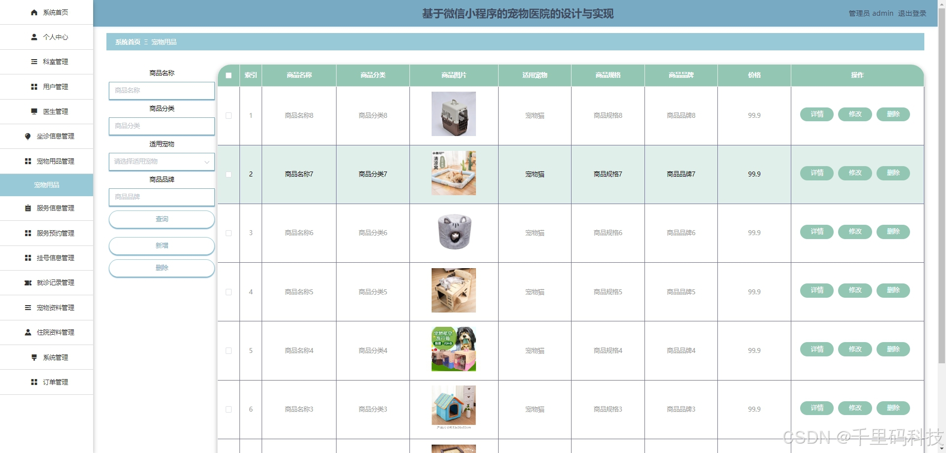Check the row checkbox for 商品名称8
Image resolution: width=946 pixels, height=453 pixels.
229,115
